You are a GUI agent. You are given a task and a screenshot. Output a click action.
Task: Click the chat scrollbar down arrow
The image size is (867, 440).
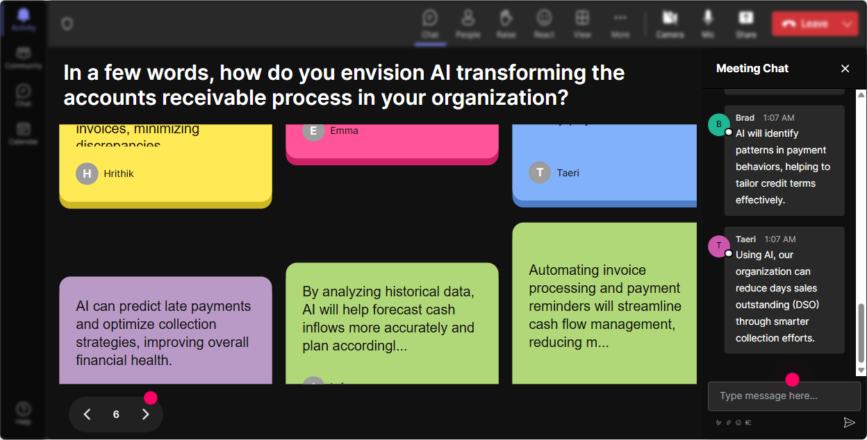tap(861, 371)
